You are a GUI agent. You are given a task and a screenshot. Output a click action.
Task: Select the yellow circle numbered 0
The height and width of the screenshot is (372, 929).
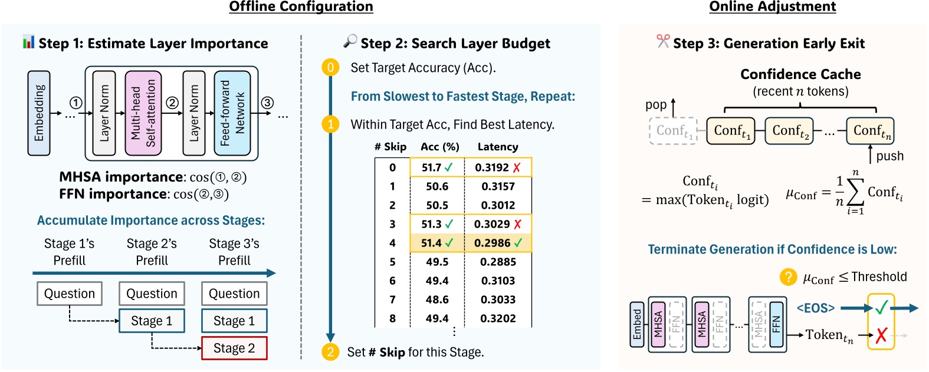pyautogui.click(x=330, y=67)
